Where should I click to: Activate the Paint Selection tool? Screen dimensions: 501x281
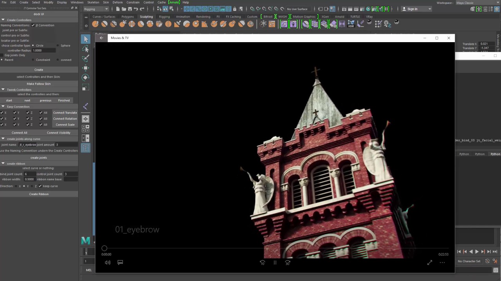pyautogui.click(x=86, y=58)
